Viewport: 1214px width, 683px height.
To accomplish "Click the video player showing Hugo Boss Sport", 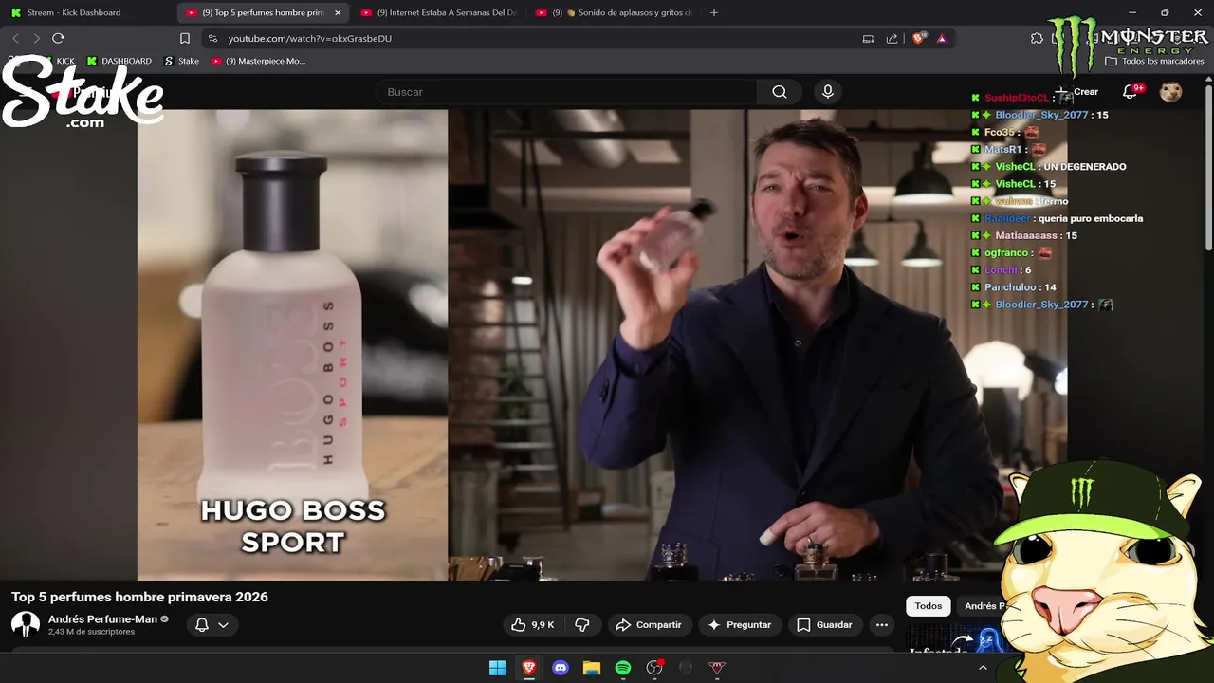I will click(602, 344).
